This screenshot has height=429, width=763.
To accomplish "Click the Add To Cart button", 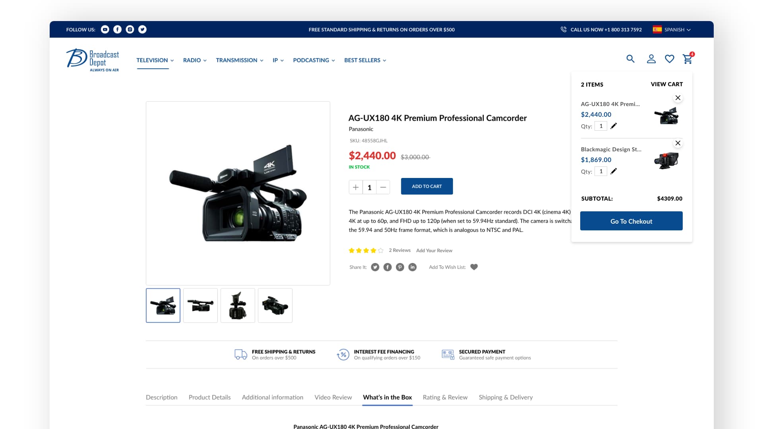I will pyautogui.click(x=427, y=186).
